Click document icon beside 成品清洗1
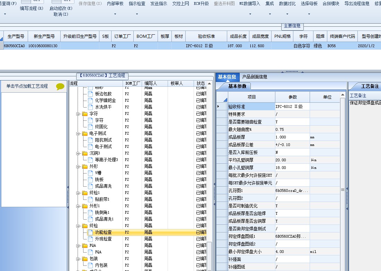Image resolution: width=381 pixels, height=271 pixels. 90,219
